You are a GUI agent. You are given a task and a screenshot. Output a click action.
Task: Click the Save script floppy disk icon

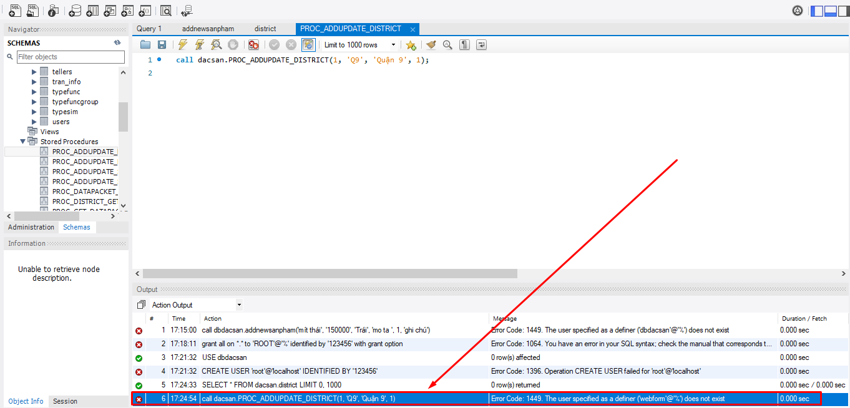(162, 45)
